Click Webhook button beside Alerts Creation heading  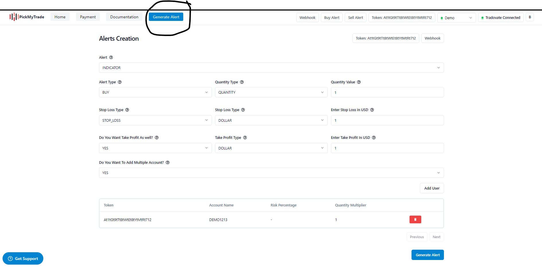point(432,38)
